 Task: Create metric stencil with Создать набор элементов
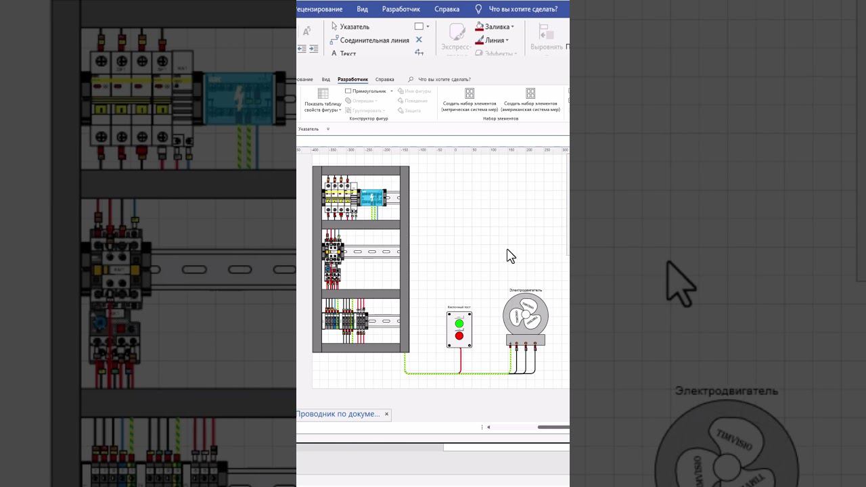[470, 99]
